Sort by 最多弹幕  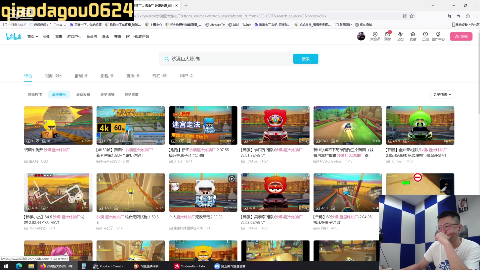click(x=107, y=94)
